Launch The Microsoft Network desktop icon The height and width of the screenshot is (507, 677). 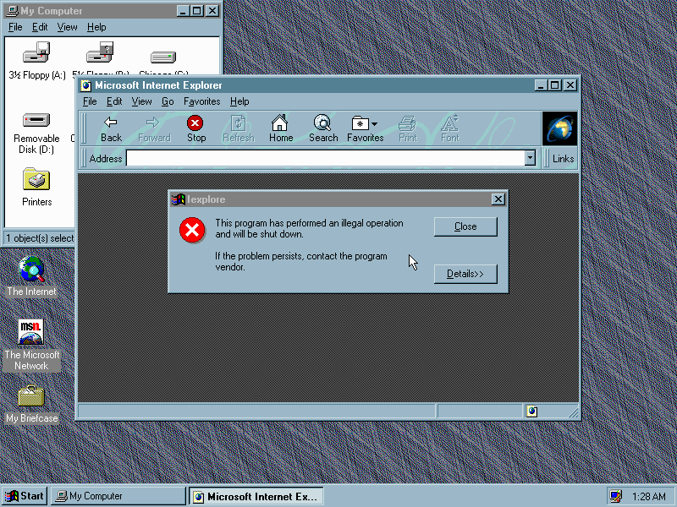click(31, 332)
